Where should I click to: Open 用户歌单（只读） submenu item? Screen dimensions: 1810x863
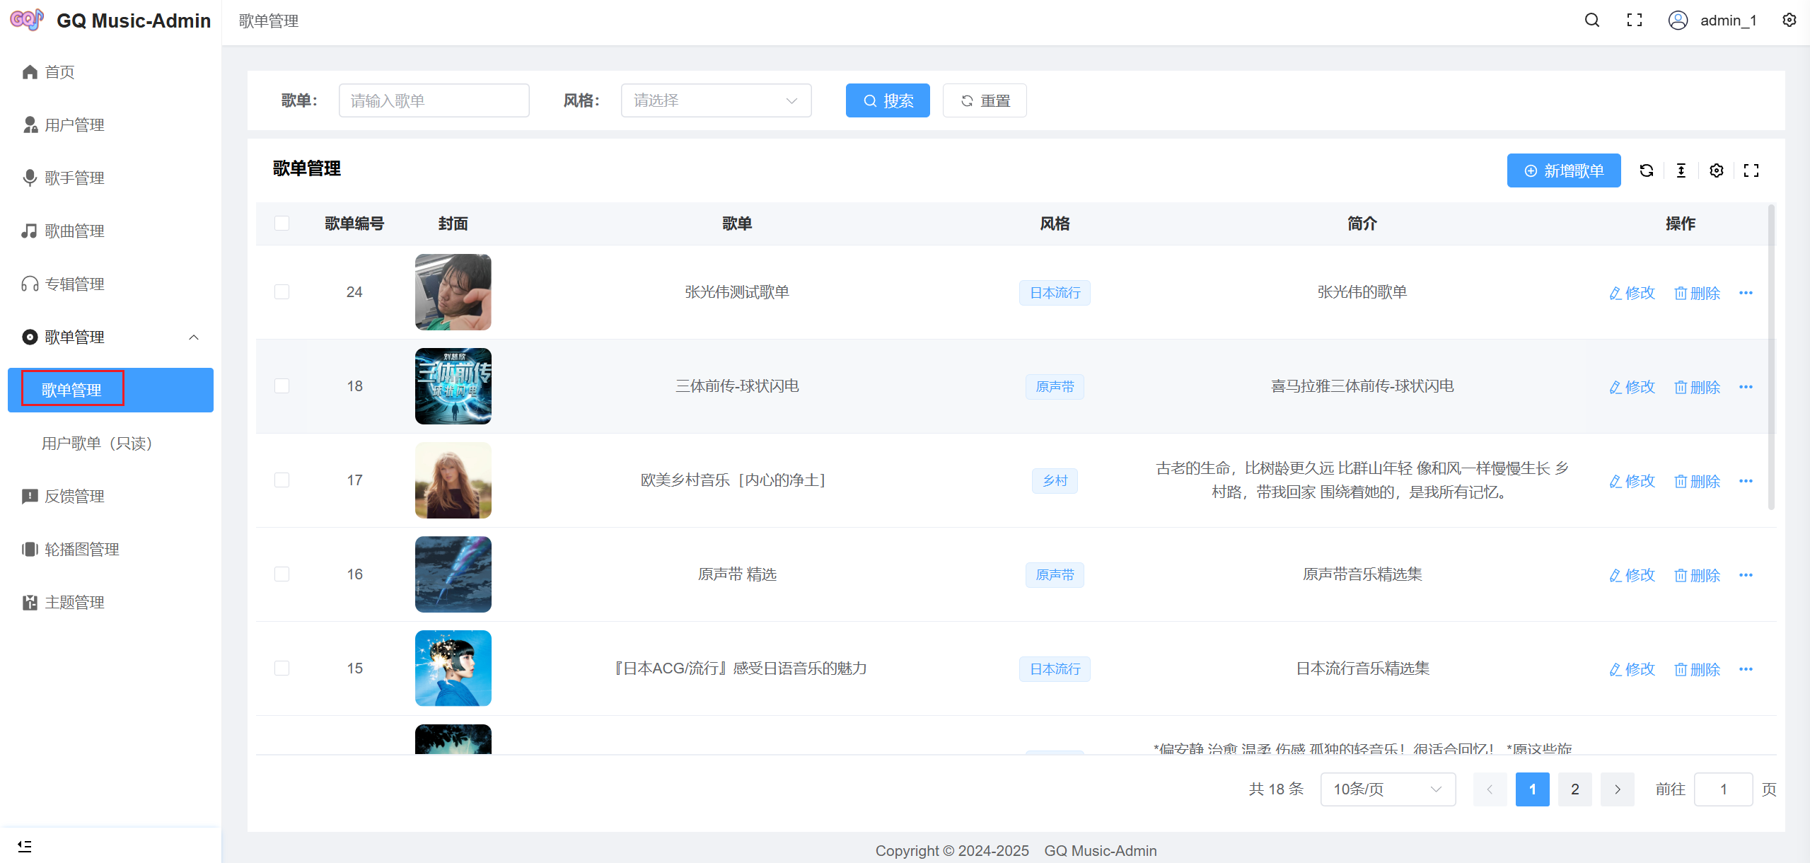[x=98, y=444]
